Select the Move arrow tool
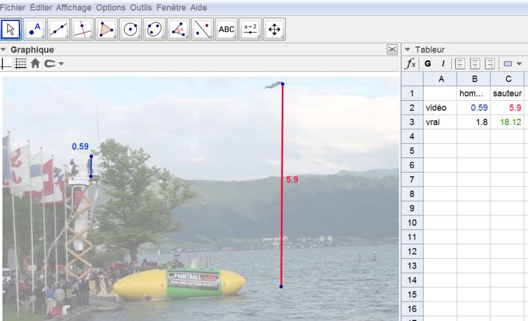 tap(11, 30)
